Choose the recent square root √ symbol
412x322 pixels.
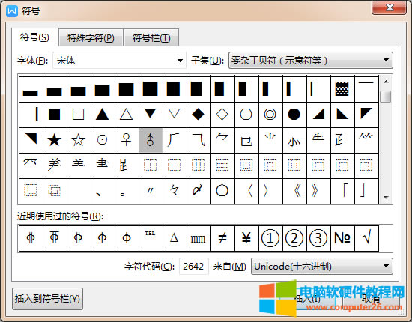coord(366,238)
